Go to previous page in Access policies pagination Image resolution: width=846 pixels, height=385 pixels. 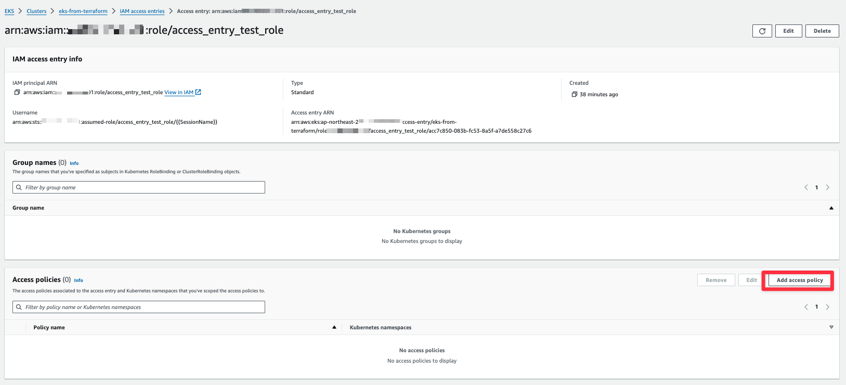[806, 307]
